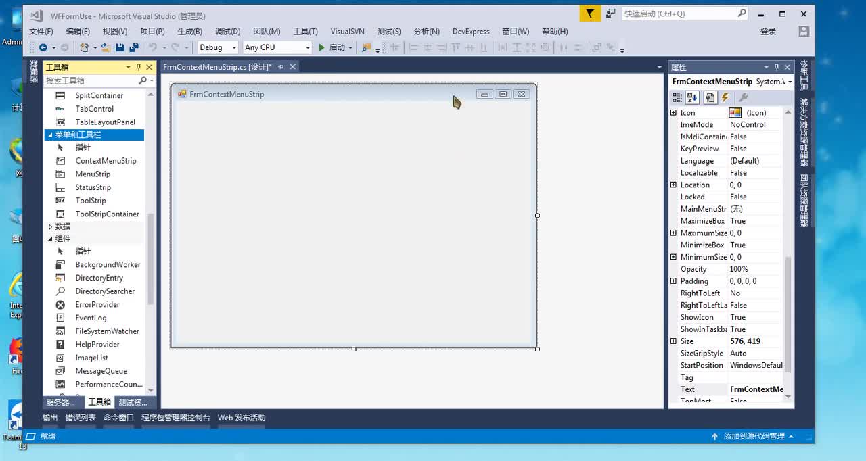The width and height of the screenshot is (866, 461).
Task: Click the Text property value field
Action: coord(756,389)
